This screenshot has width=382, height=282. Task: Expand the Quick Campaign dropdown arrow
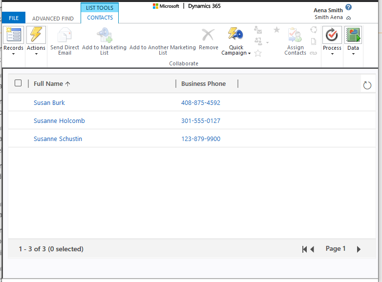(x=249, y=53)
